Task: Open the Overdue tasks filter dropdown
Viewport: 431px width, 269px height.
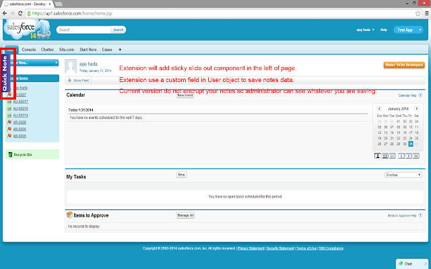Action: (x=403, y=174)
